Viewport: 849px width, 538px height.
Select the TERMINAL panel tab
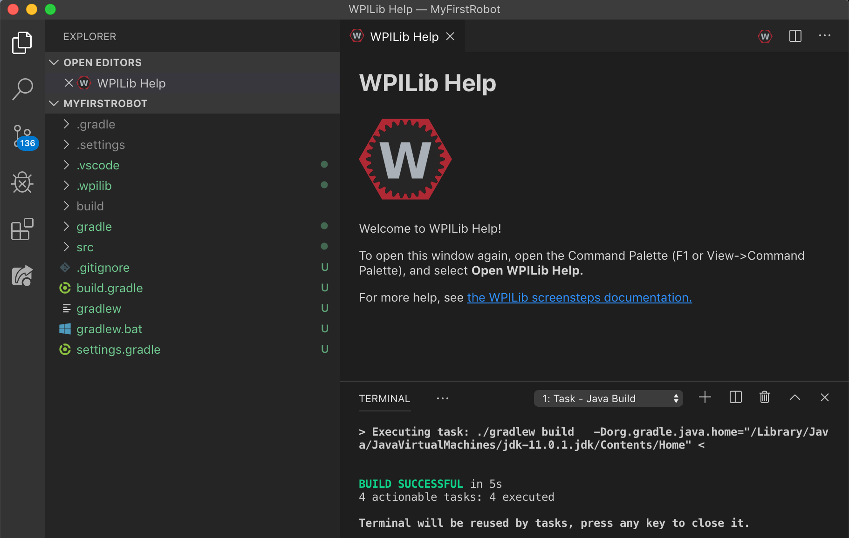(384, 398)
